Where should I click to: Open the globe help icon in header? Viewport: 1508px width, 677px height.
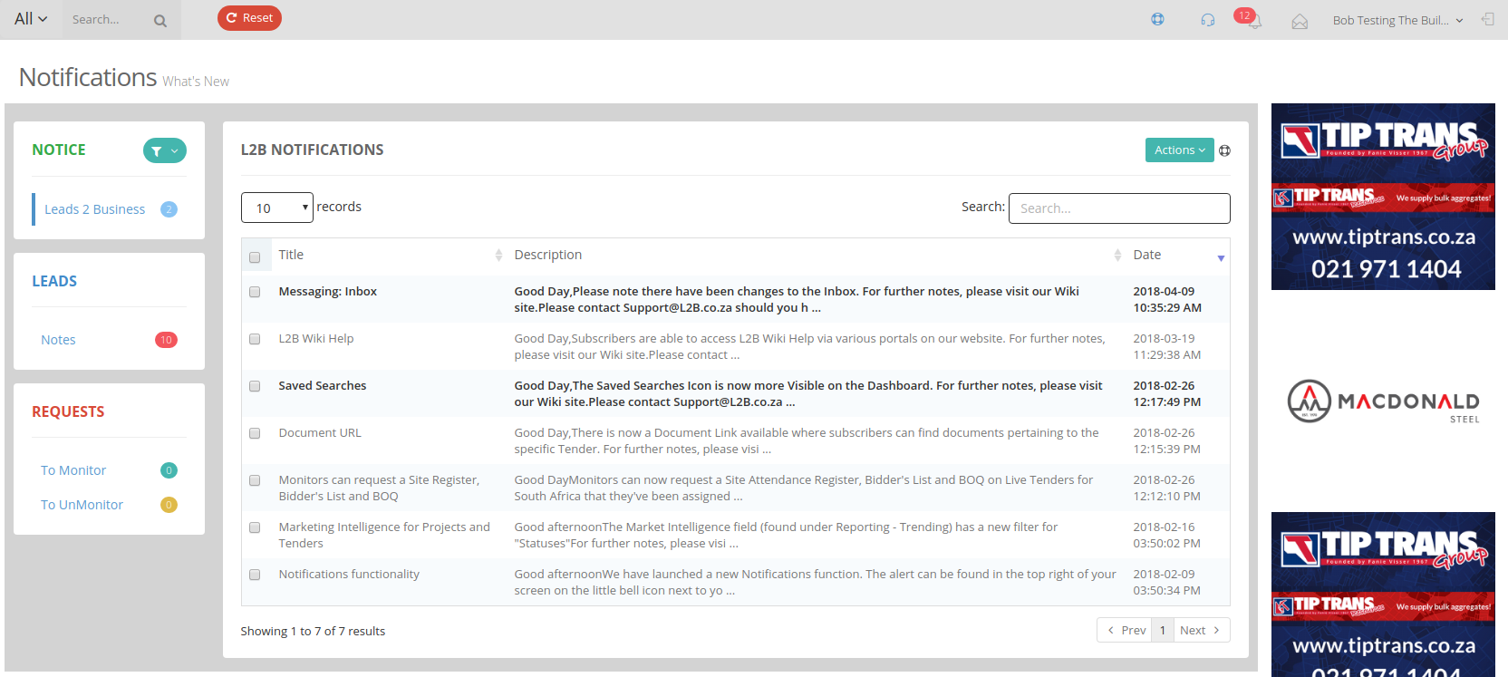click(x=1157, y=19)
